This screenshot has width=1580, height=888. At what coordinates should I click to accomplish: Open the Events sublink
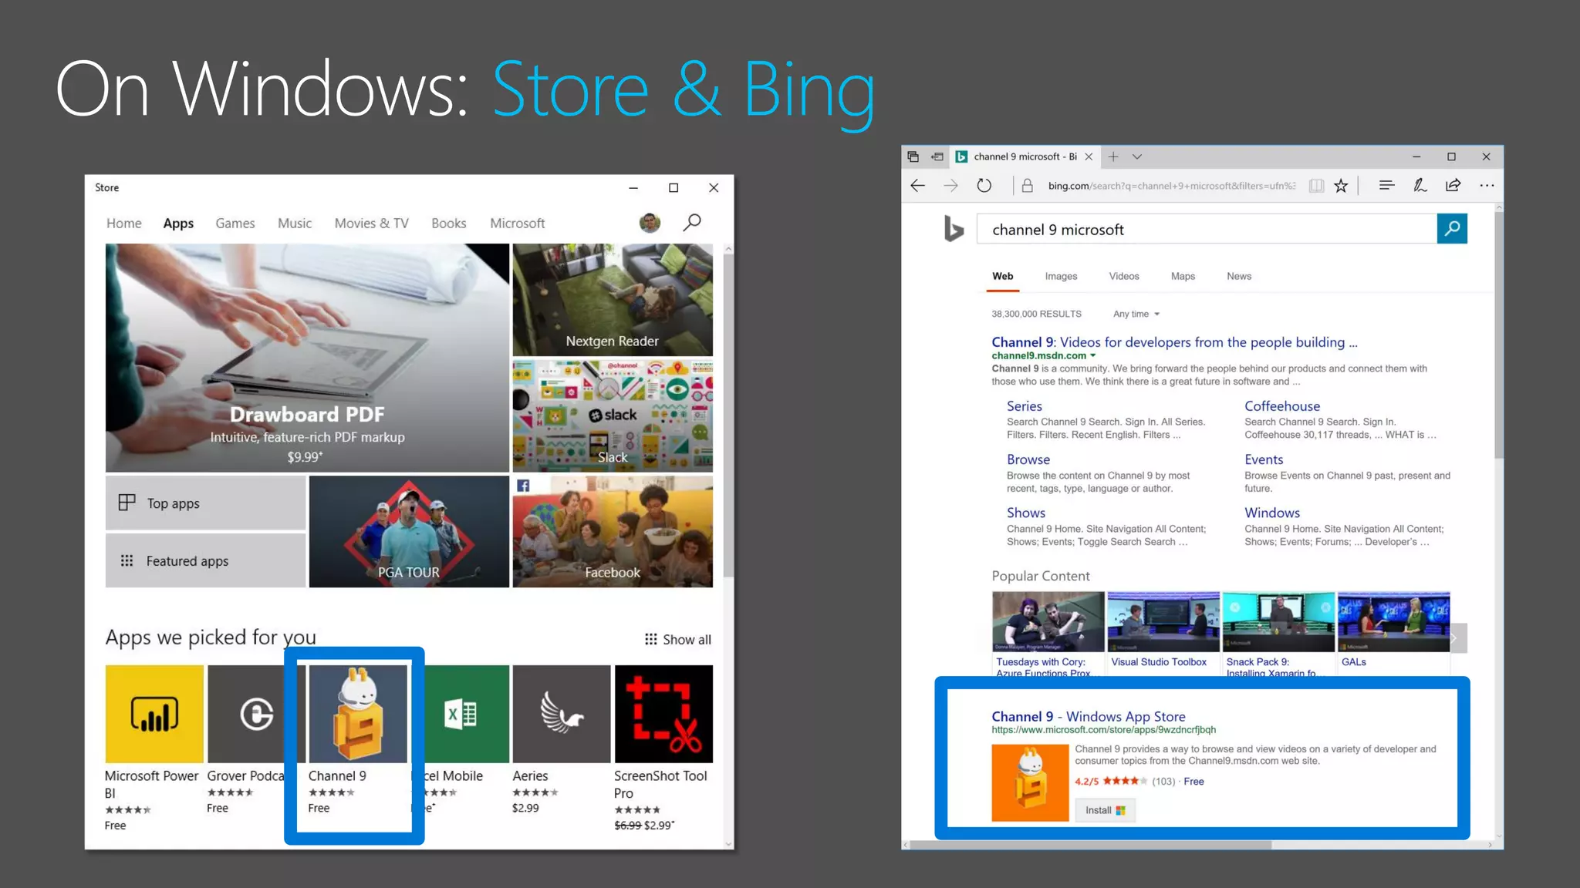1264,459
